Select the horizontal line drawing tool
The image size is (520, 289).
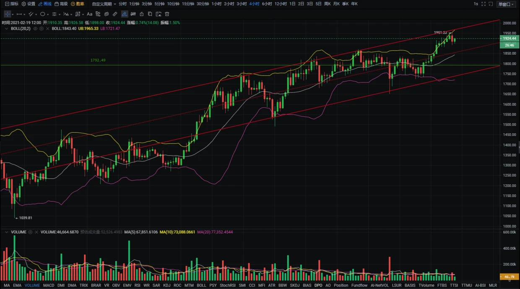click(19, 14)
